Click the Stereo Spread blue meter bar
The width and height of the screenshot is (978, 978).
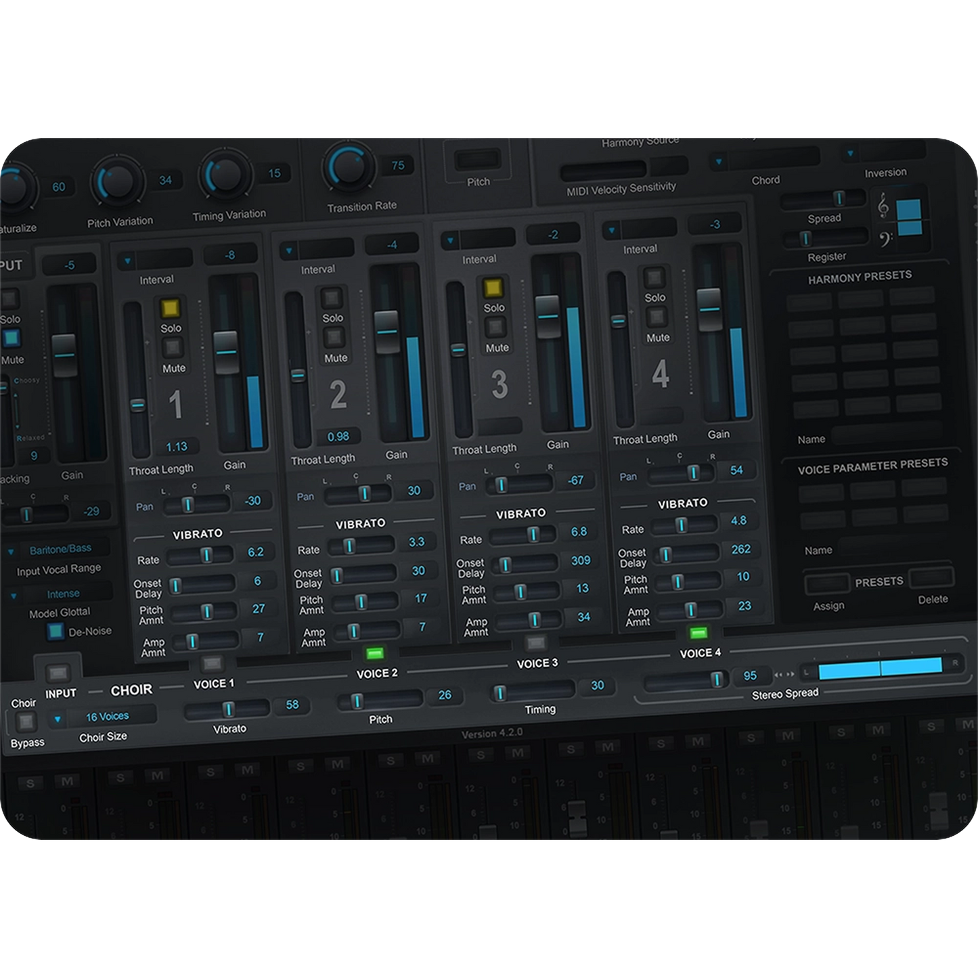[x=880, y=667]
